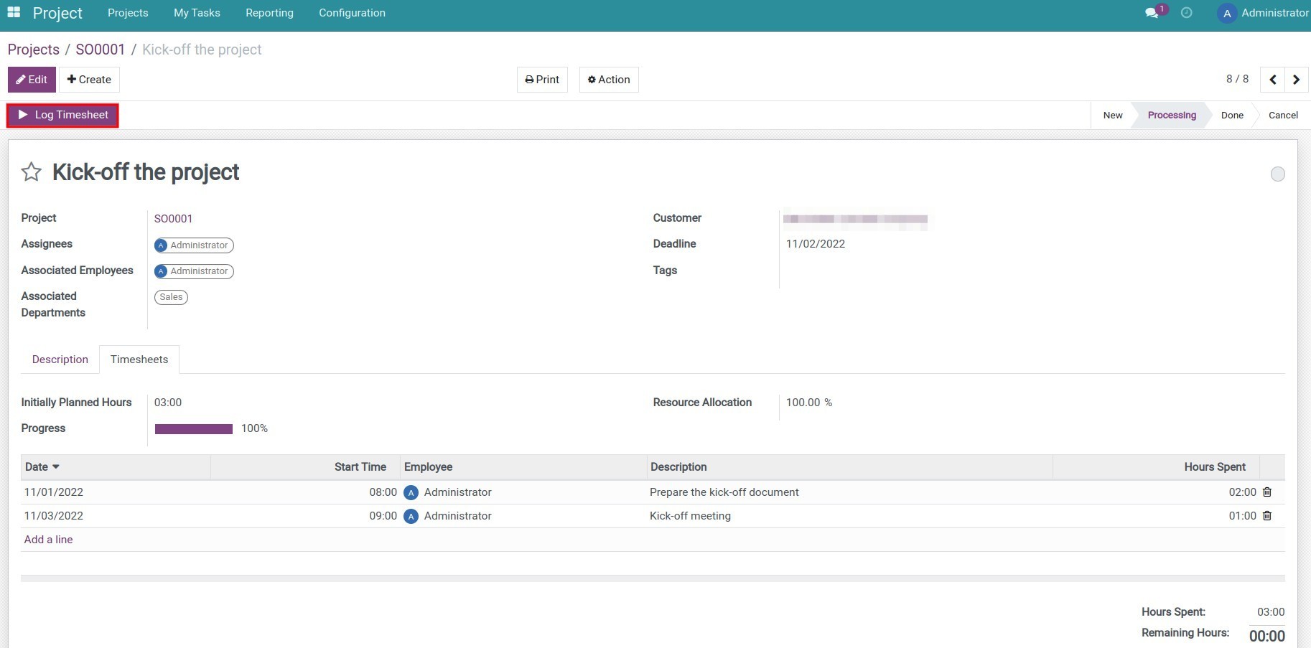The image size is (1311, 648).
Task: Switch to the Description tab
Action: (60, 359)
